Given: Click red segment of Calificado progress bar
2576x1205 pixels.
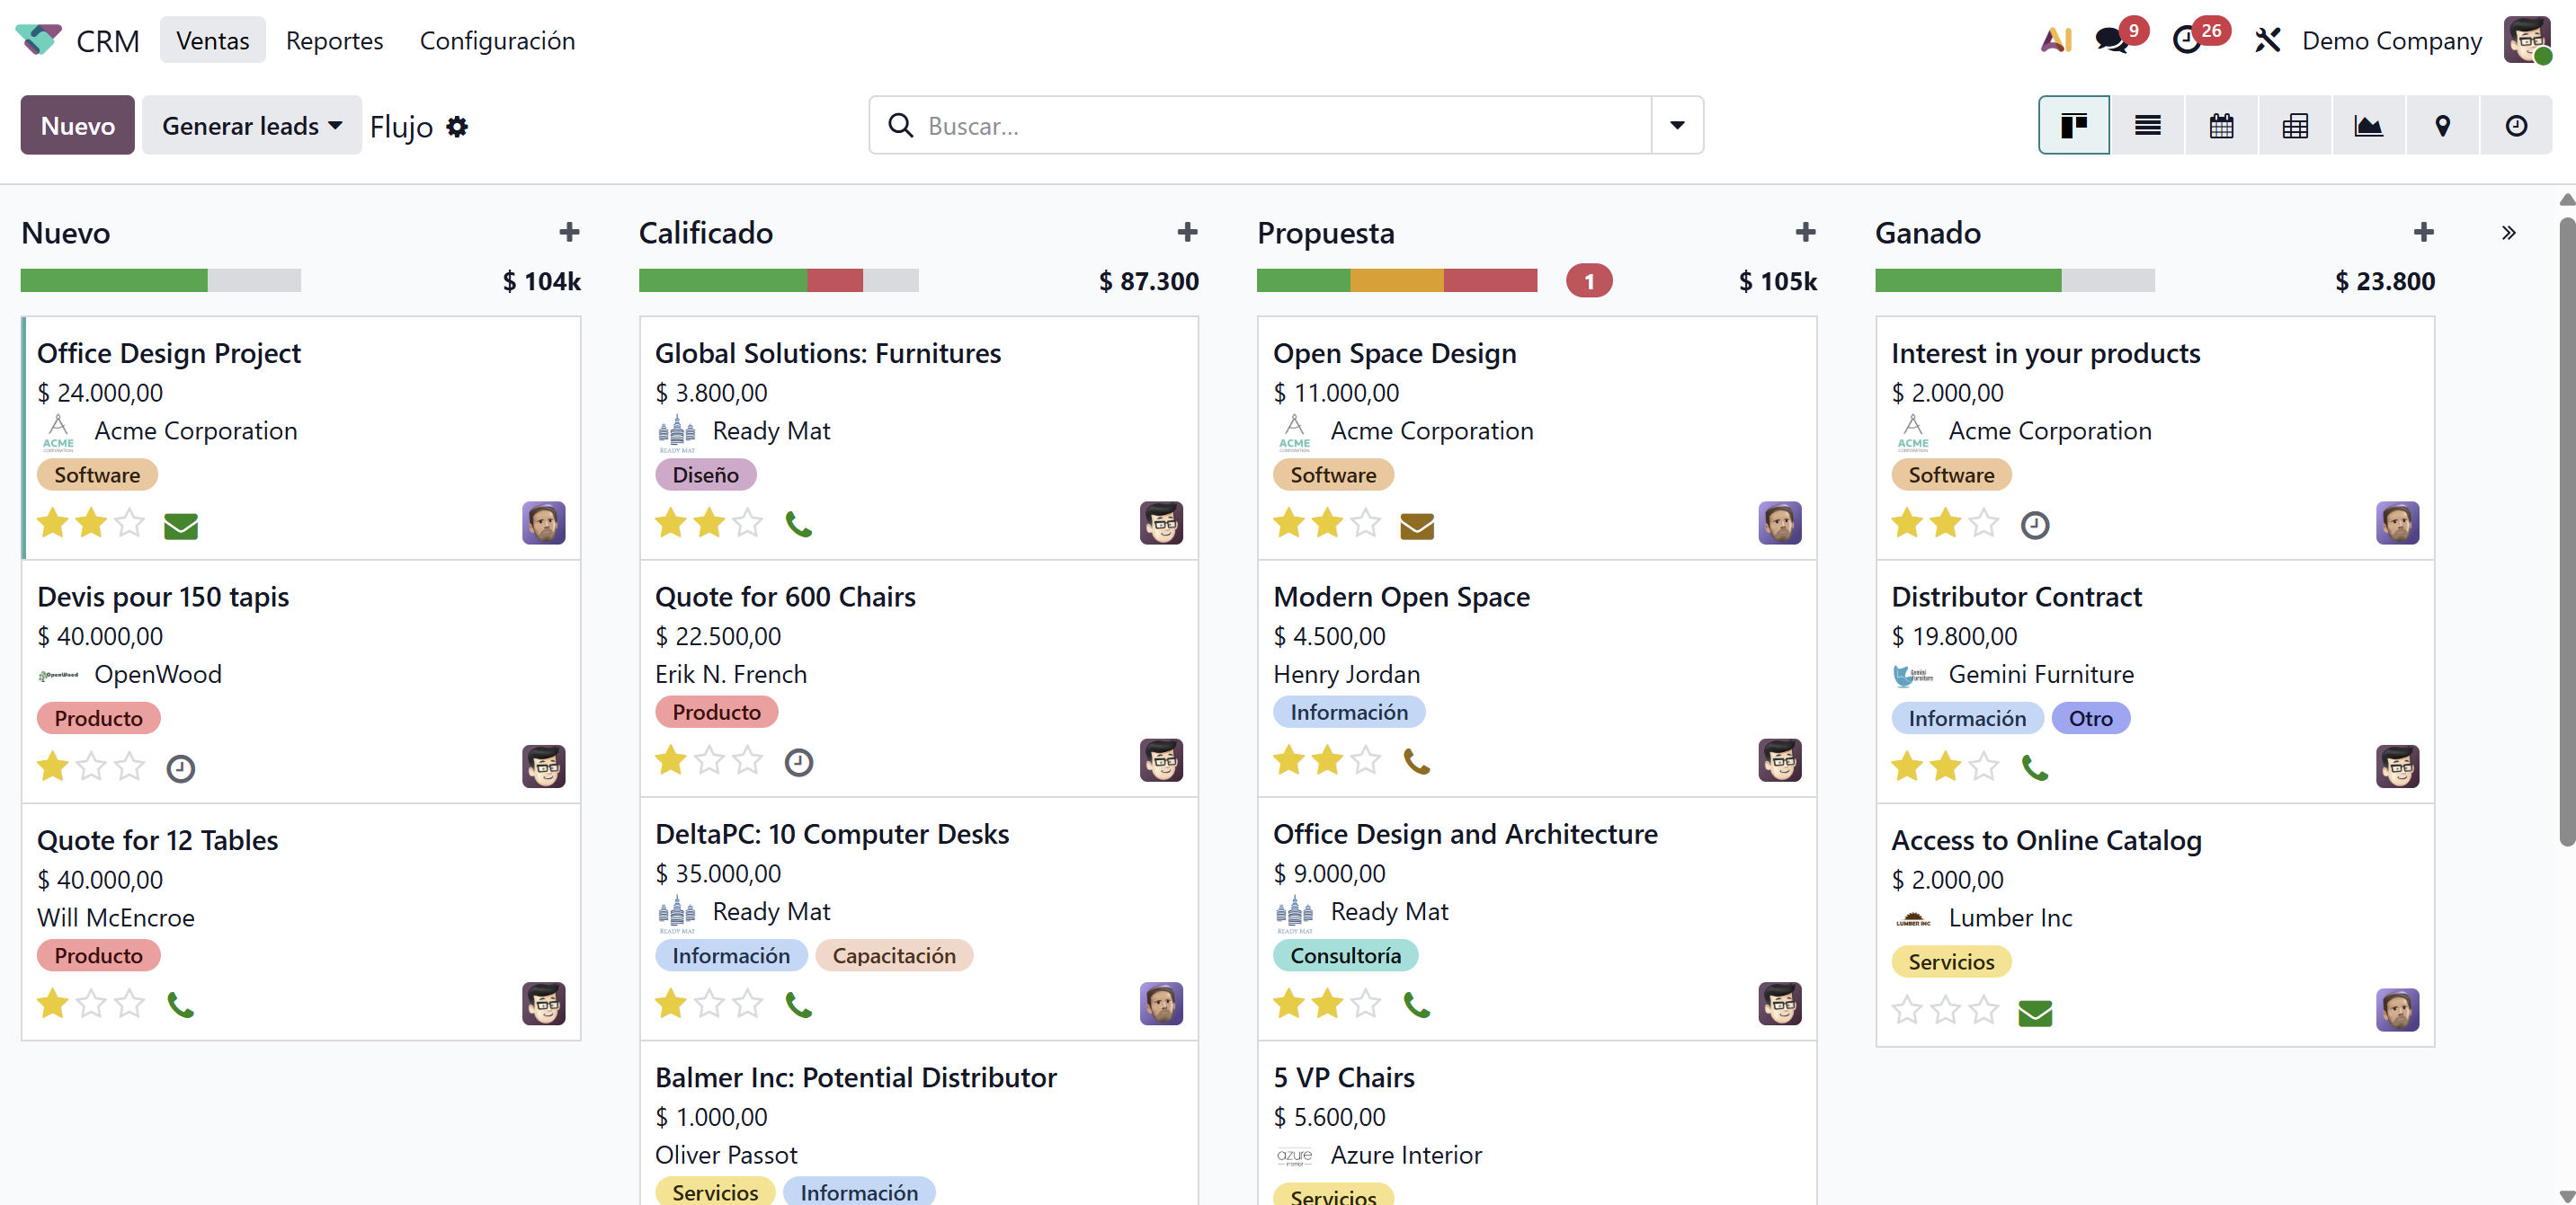Looking at the screenshot, I should coord(834,280).
